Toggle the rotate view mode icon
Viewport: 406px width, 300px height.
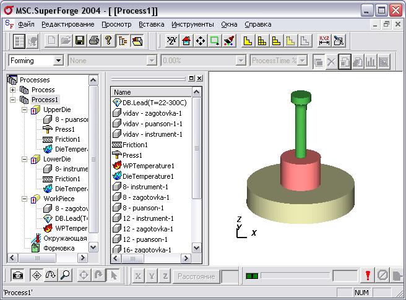(51, 275)
